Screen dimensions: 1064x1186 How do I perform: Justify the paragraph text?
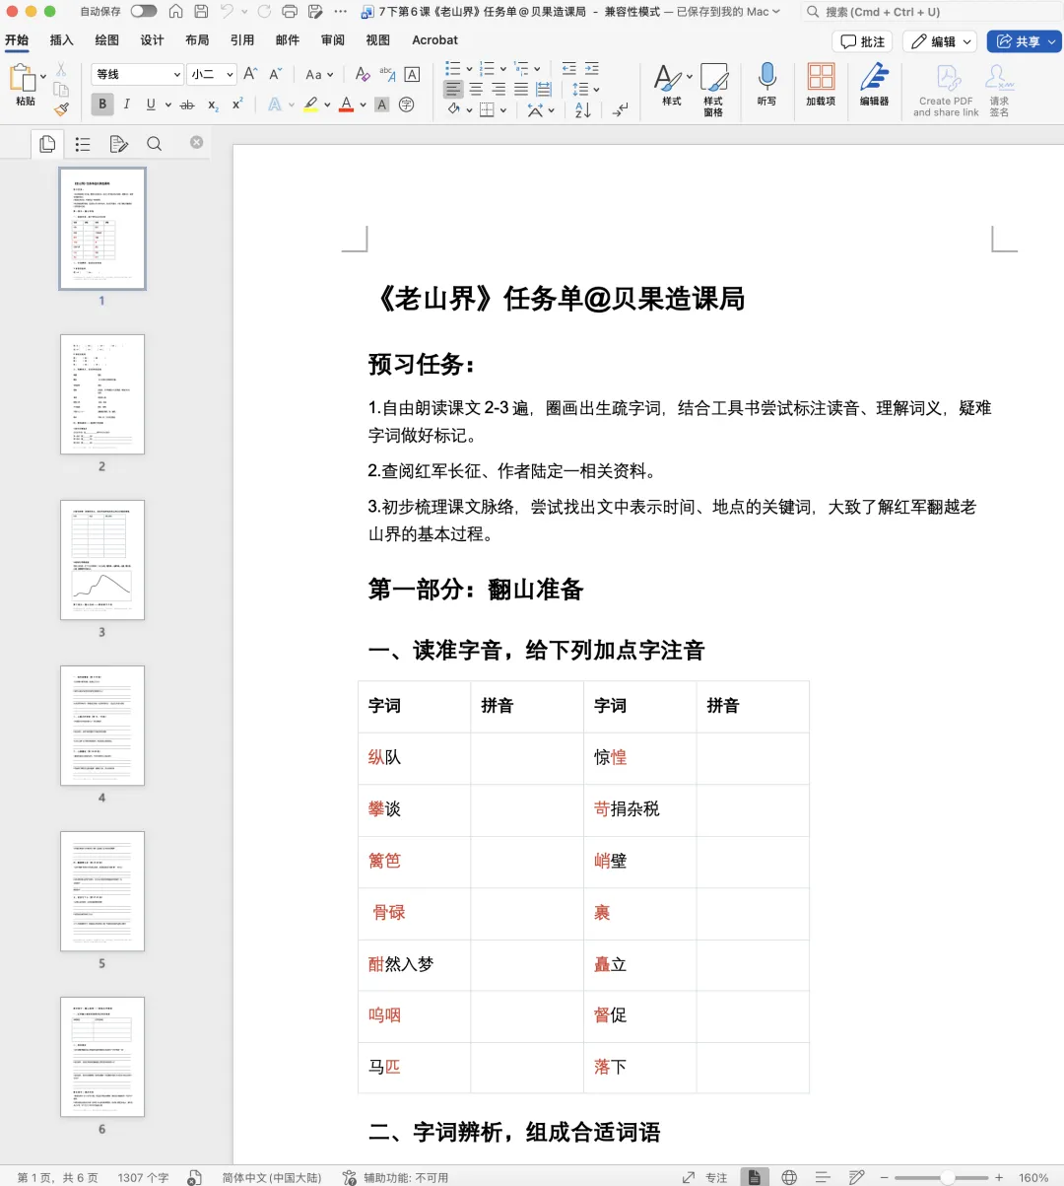click(521, 89)
